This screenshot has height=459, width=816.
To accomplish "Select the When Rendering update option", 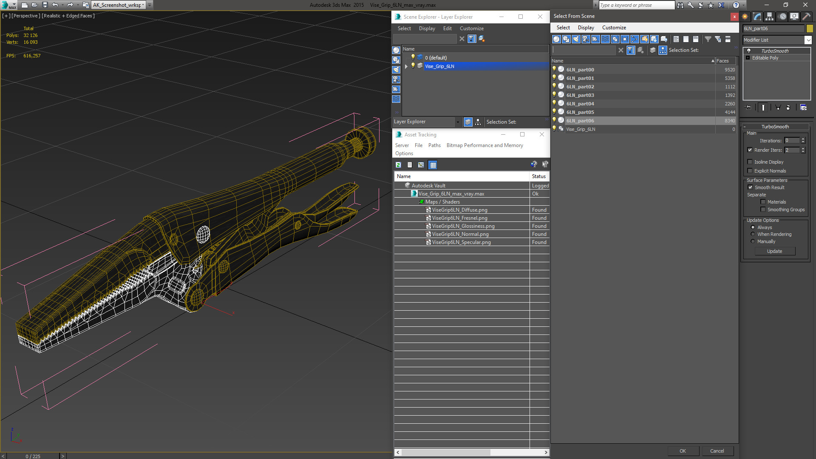I will [x=753, y=234].
